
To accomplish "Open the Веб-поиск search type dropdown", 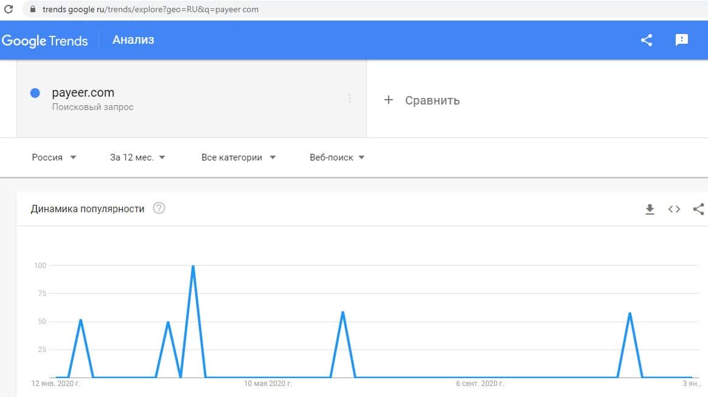I will [x=337, y=157].
